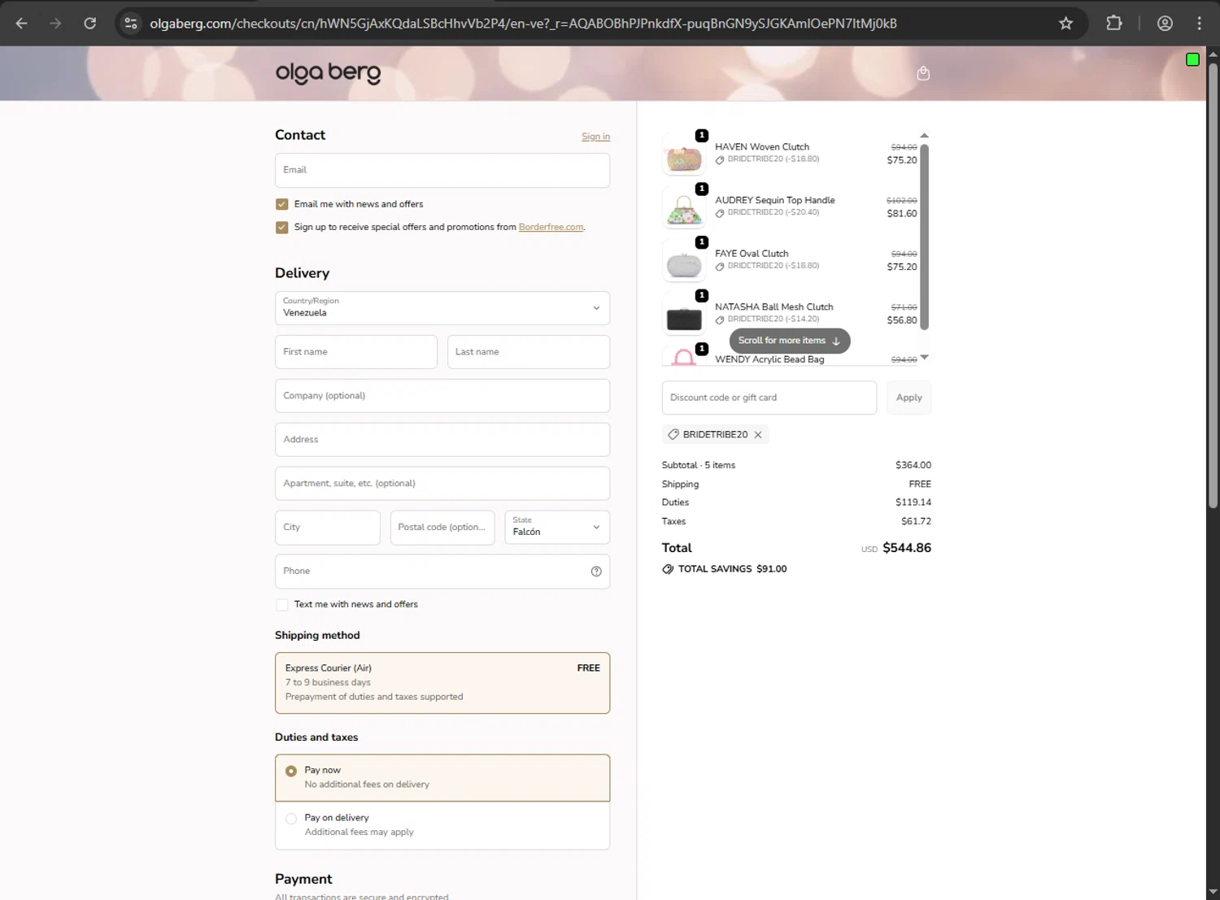Focus the Phone number field
Image resolution: width=1220 pixels, height=900 pixels.
(442, 572)
